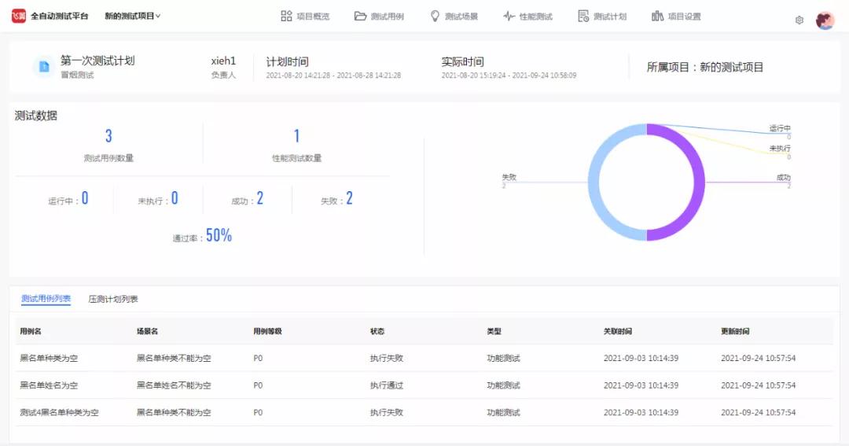Viewport: 849px width, 446px height.
Task: Go to 测试用例 menu
Action: 387,17
